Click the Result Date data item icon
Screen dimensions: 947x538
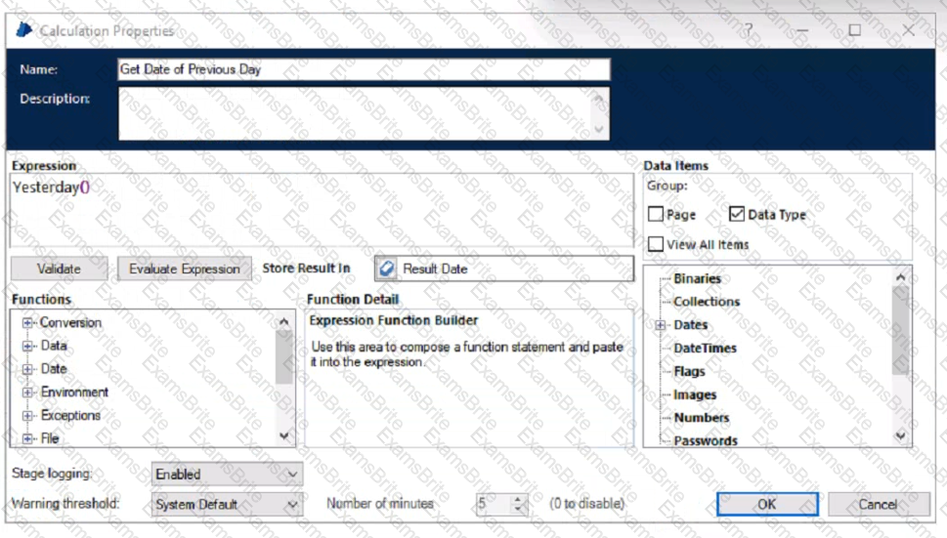pos(388,269)
